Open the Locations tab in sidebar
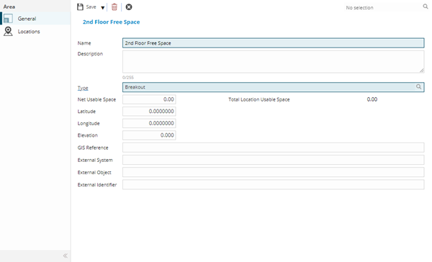The width and height of the screenshot is (432, 262). [35, 32]
